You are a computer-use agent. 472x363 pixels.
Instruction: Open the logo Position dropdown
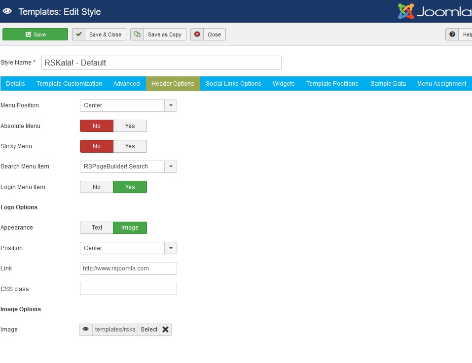click(128, 248)
